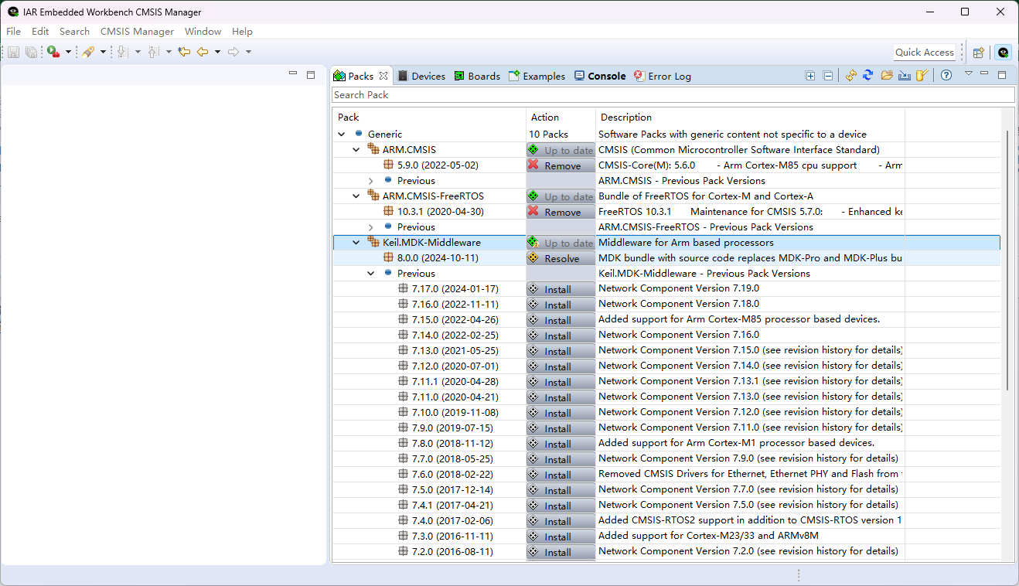Open the Back history dropdown arrow
The height and width of the screenshot is (586, 1019).
pyautogui.click(x=217, y=52)
